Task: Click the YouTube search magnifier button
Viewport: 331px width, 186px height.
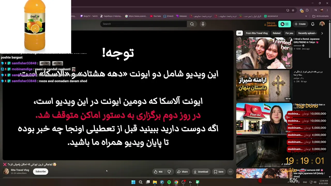Action: pos(192,24)
